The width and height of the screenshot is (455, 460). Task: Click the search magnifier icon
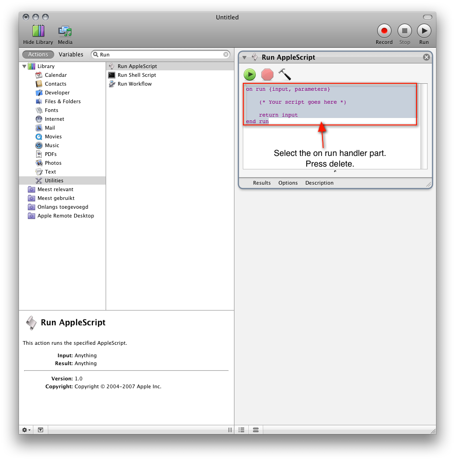[x=95, y=55]
